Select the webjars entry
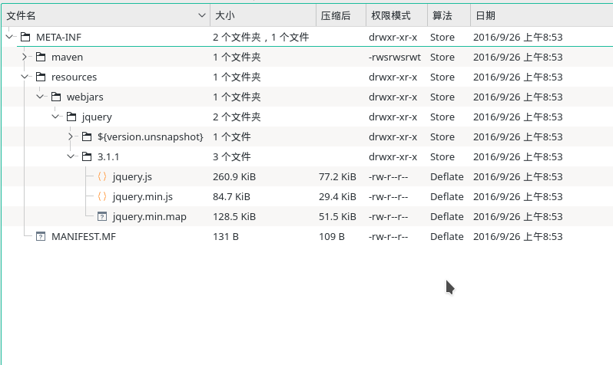This screenshot has height=365, width=613. 84,97
